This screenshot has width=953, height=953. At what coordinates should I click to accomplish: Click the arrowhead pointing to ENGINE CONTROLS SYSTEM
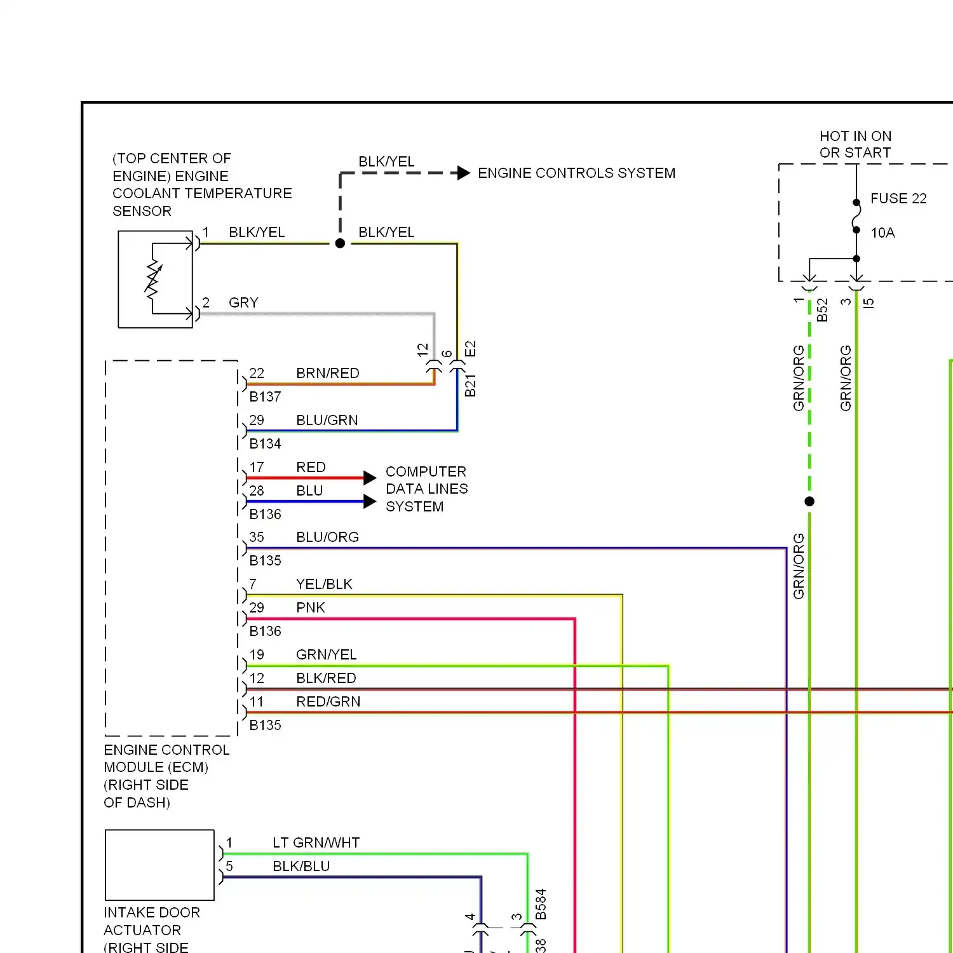tap(464, 173)
